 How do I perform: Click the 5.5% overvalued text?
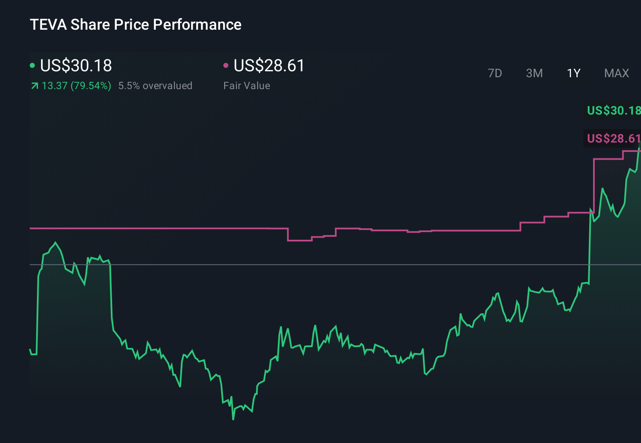pyautogui.click(x=155, y=86)
